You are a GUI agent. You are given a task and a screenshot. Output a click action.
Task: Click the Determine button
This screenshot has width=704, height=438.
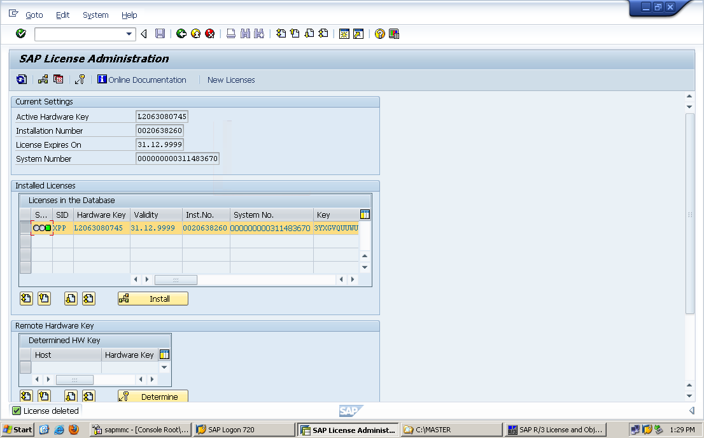tap(153, 396)
